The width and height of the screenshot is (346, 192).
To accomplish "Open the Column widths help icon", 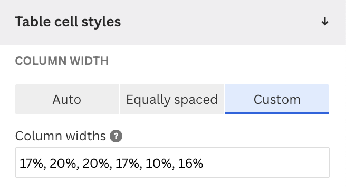I will tap(116, 136).
